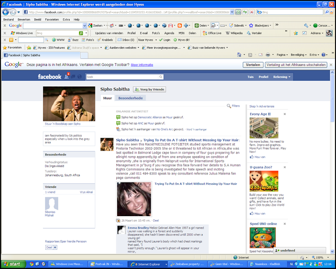
Task: Open the Extra menu in menu bar
Action: (66, 19)
